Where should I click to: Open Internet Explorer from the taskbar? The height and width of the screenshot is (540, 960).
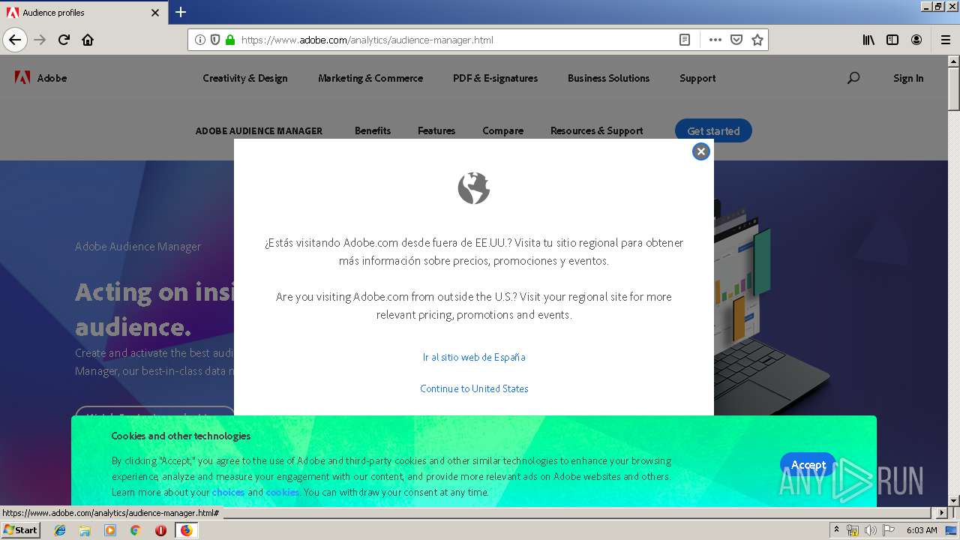pyautogui.click(x=60, y=530)
